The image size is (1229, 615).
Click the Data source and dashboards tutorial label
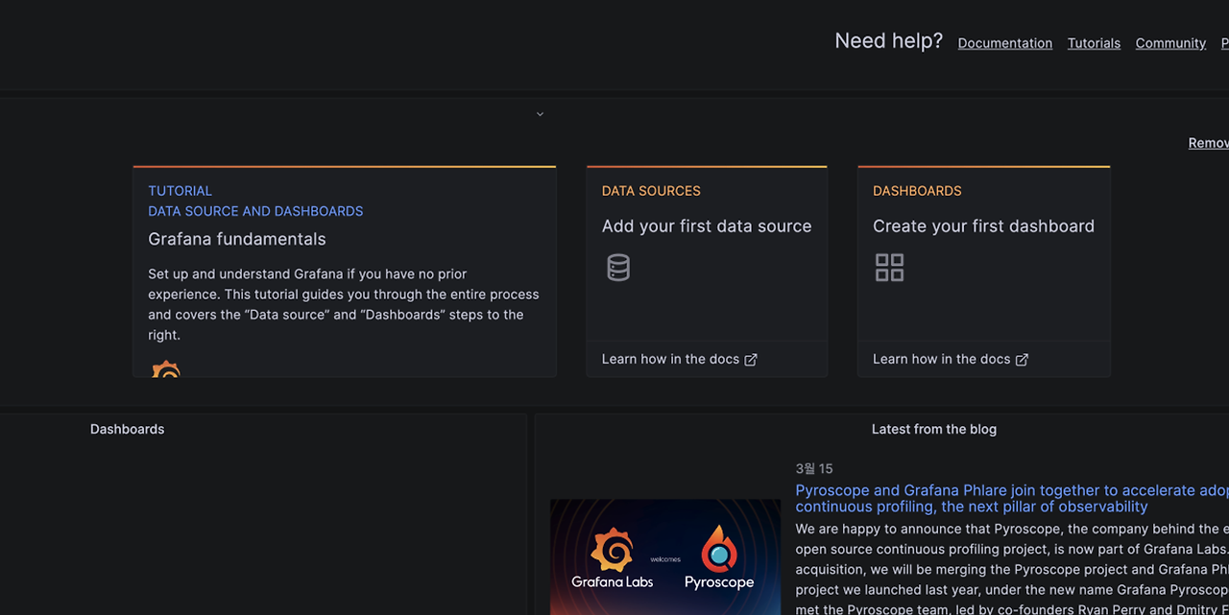[255, 211]
